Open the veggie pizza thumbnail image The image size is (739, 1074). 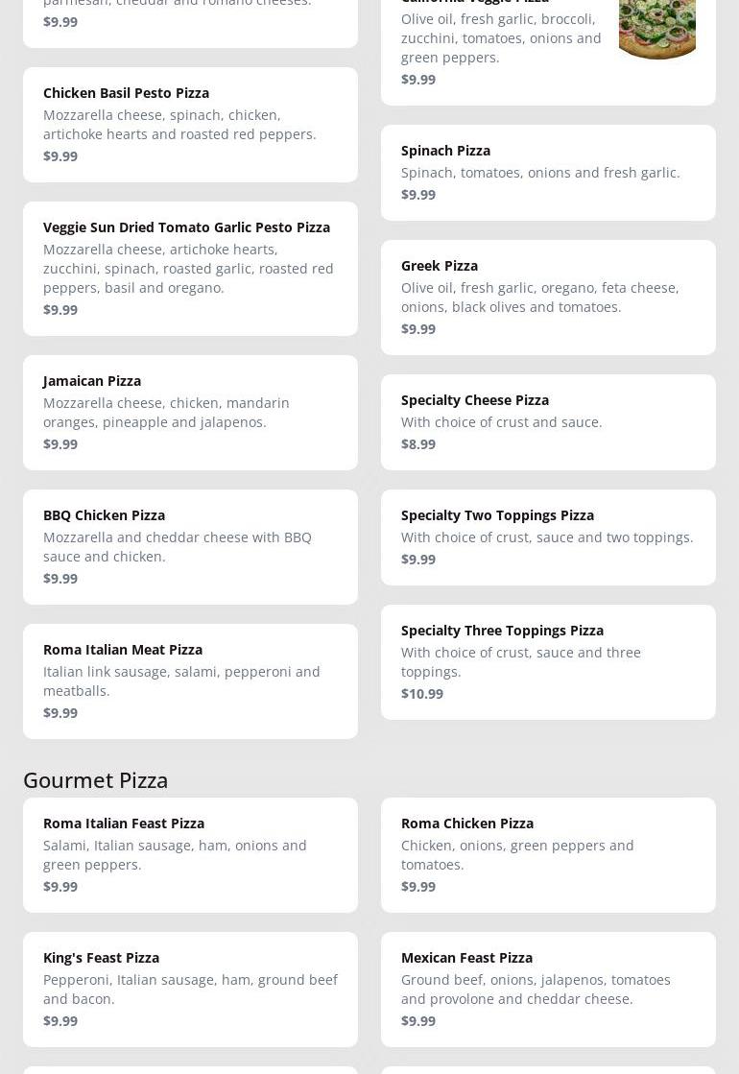pyautogui.click(x=656, y=29)
